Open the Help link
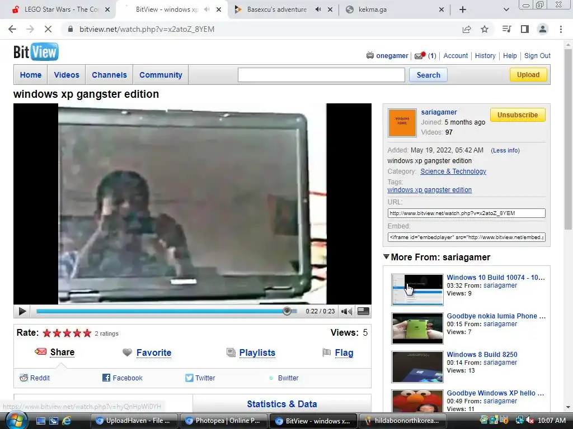Image resolution: width=573 pixels, height=429 pixels. pyautogui.click(x=510, y=55)
